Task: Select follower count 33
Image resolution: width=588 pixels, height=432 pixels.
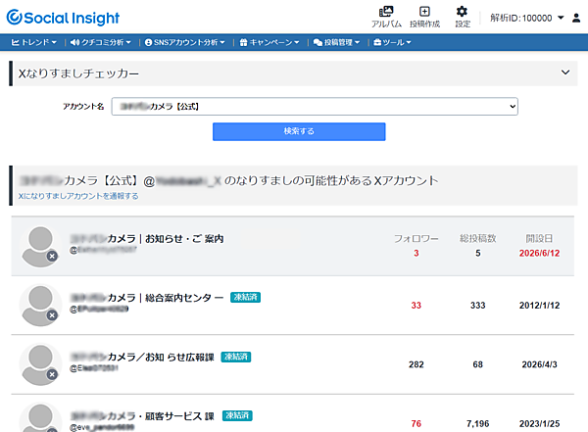Action: click(x=416, y=306)
